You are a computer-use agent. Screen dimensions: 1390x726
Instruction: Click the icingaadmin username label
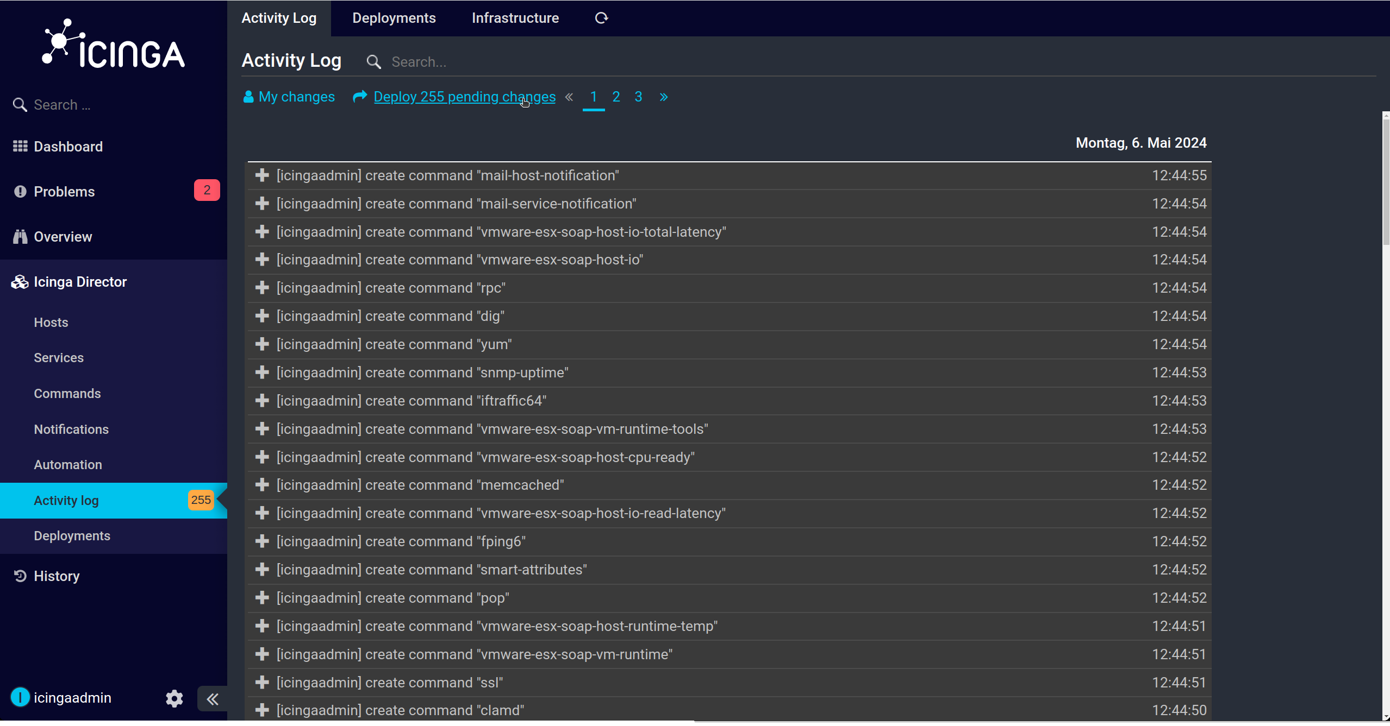[72, 698]
